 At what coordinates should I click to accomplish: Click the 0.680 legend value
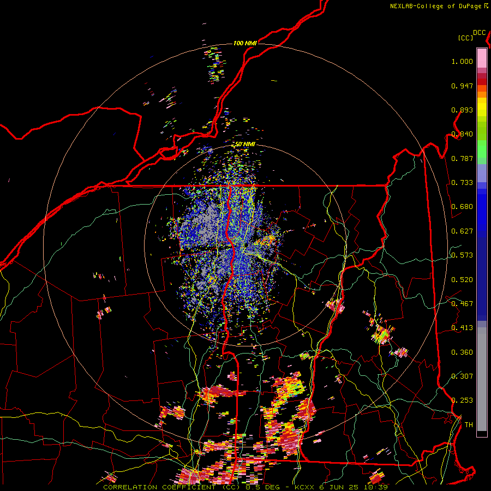click(x=462, y=207)
